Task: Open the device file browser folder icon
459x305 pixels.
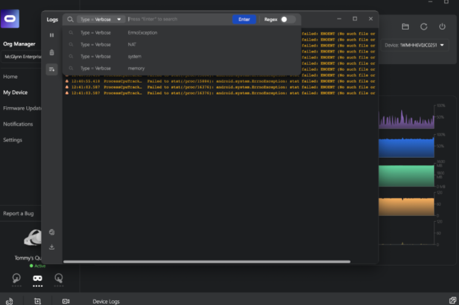Action: point(405,27)
